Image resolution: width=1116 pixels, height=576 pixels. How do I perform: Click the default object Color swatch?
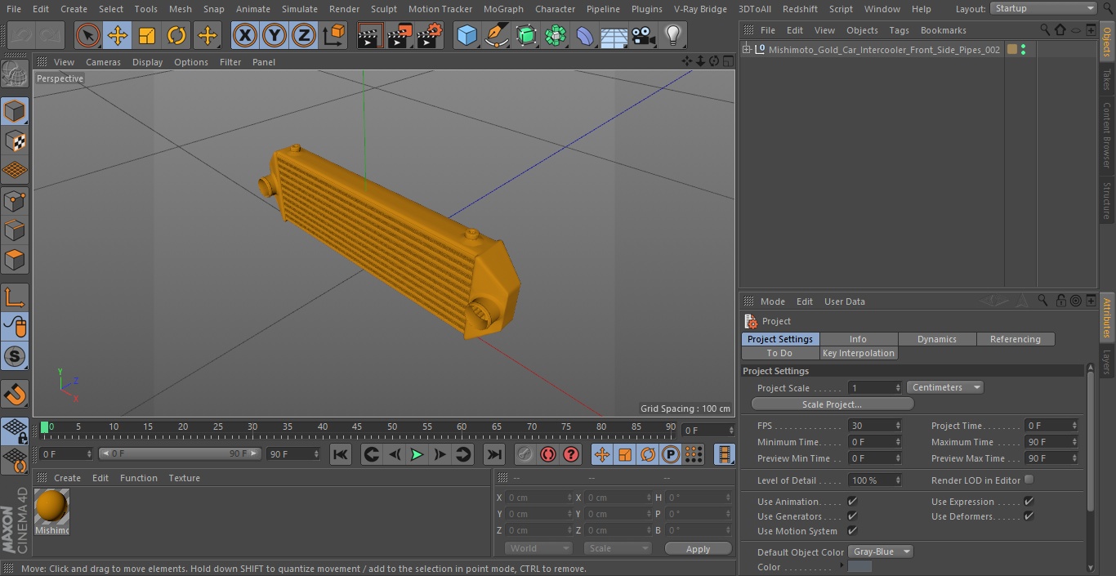pos(859,567)
